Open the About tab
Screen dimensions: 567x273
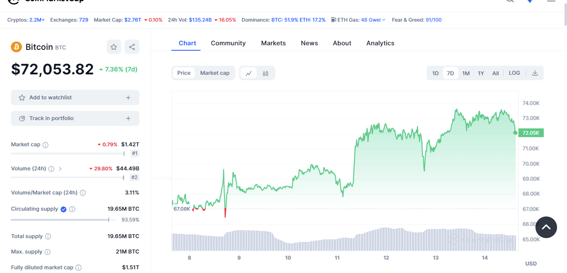(x=342, y=43)
